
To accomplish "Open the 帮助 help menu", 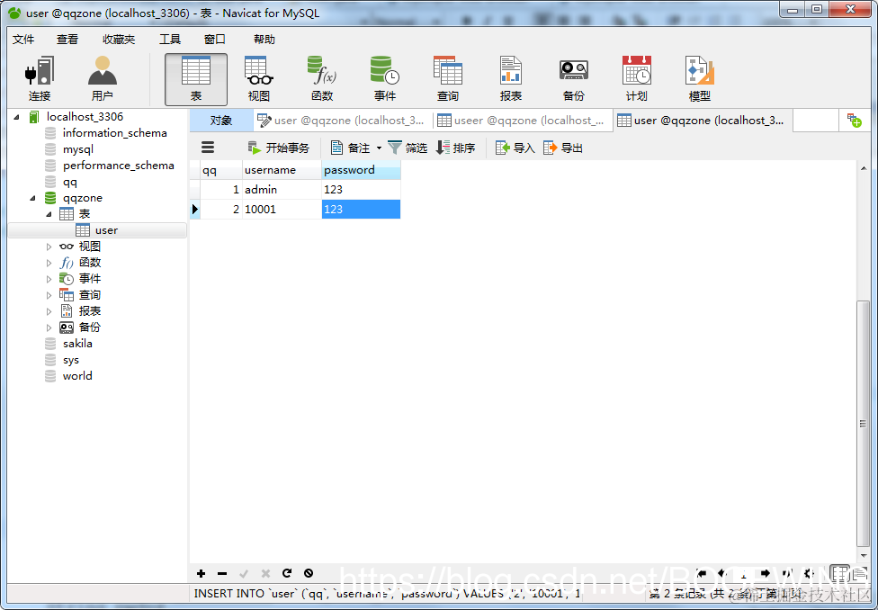I will 264,40.
